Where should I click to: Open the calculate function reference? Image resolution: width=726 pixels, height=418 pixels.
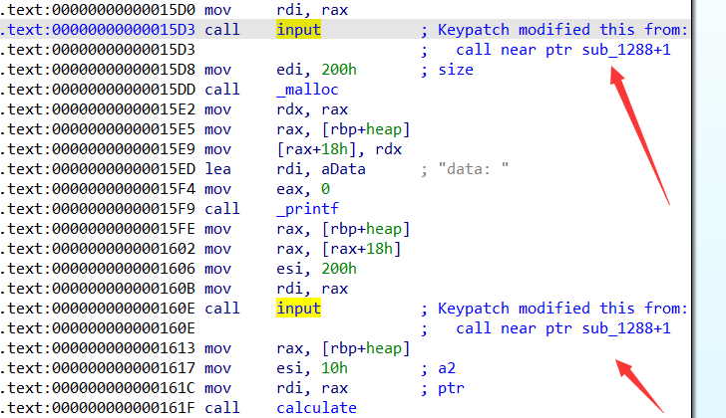316,408
